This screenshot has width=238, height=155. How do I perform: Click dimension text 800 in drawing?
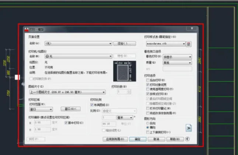point(8,73)
